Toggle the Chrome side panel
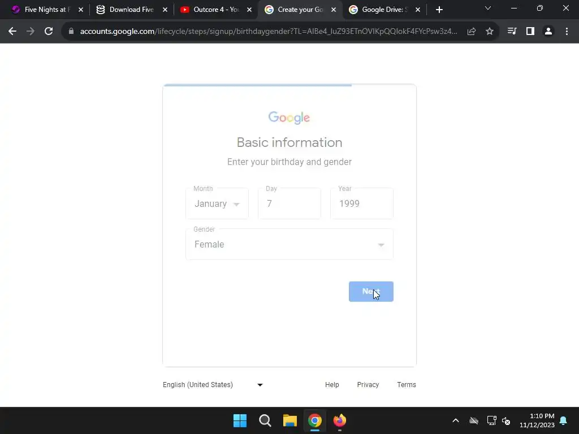Viewport: 579px width, 434px height. coord(530,32)
